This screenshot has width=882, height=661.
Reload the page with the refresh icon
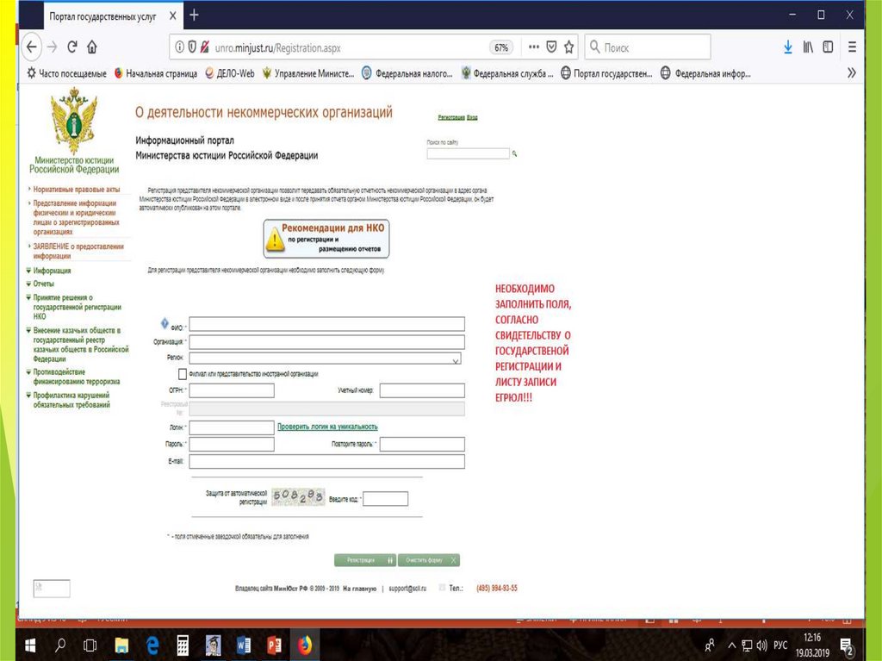[72, 47]
